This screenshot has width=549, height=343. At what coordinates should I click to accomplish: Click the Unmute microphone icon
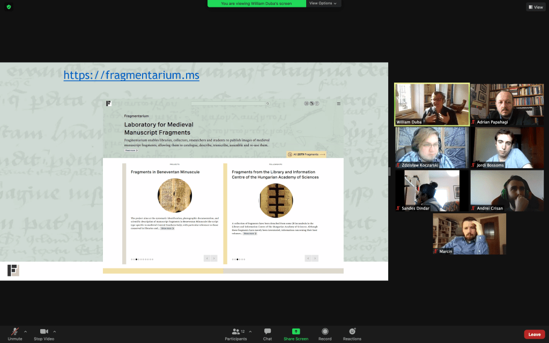tap(15, 332)
